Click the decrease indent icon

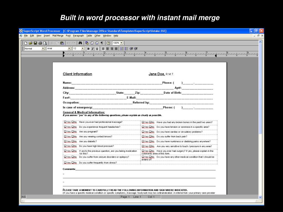click(x=131, y=49)
